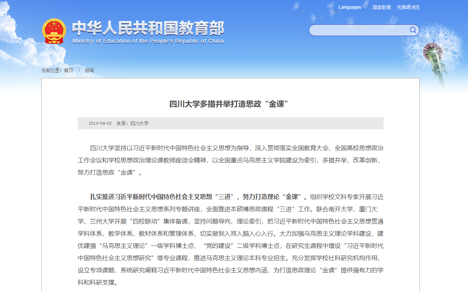Image resolution: width=468 pixels, height=291 pixels.
Task: Open the 无障碍浏览 accessibility link
Action: [408, 7]
